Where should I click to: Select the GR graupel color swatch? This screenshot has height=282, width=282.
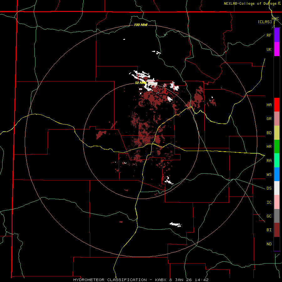tap(277, 118)
